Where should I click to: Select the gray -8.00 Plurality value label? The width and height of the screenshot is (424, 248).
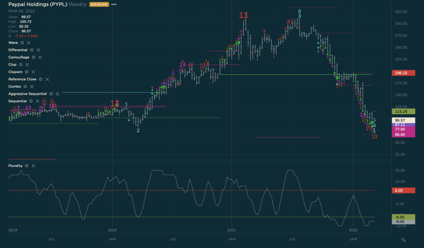(403, 222)
